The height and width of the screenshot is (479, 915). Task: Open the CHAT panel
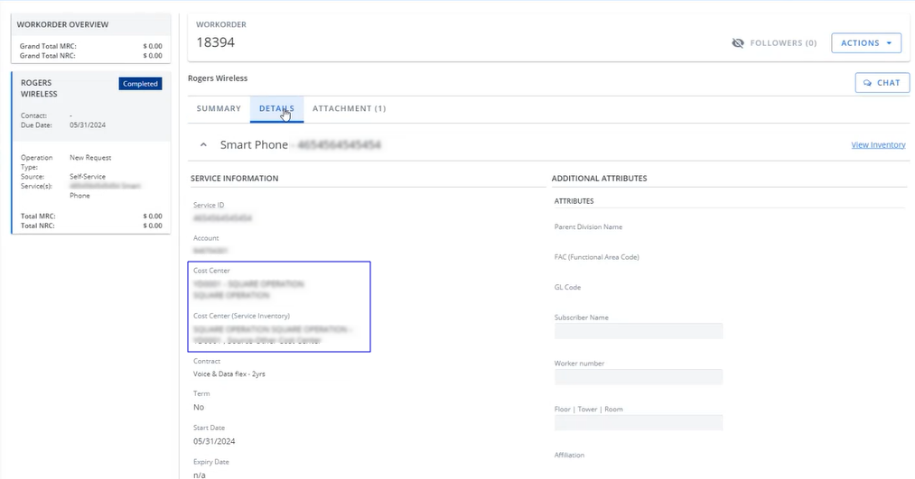click(x=882, y=83)
